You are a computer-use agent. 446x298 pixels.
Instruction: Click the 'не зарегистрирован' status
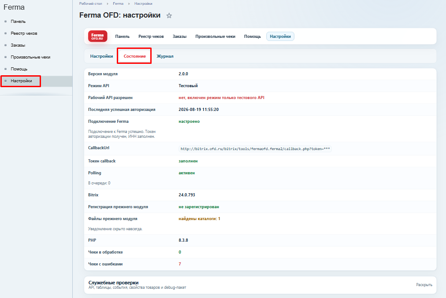click(x=199, y=207)
